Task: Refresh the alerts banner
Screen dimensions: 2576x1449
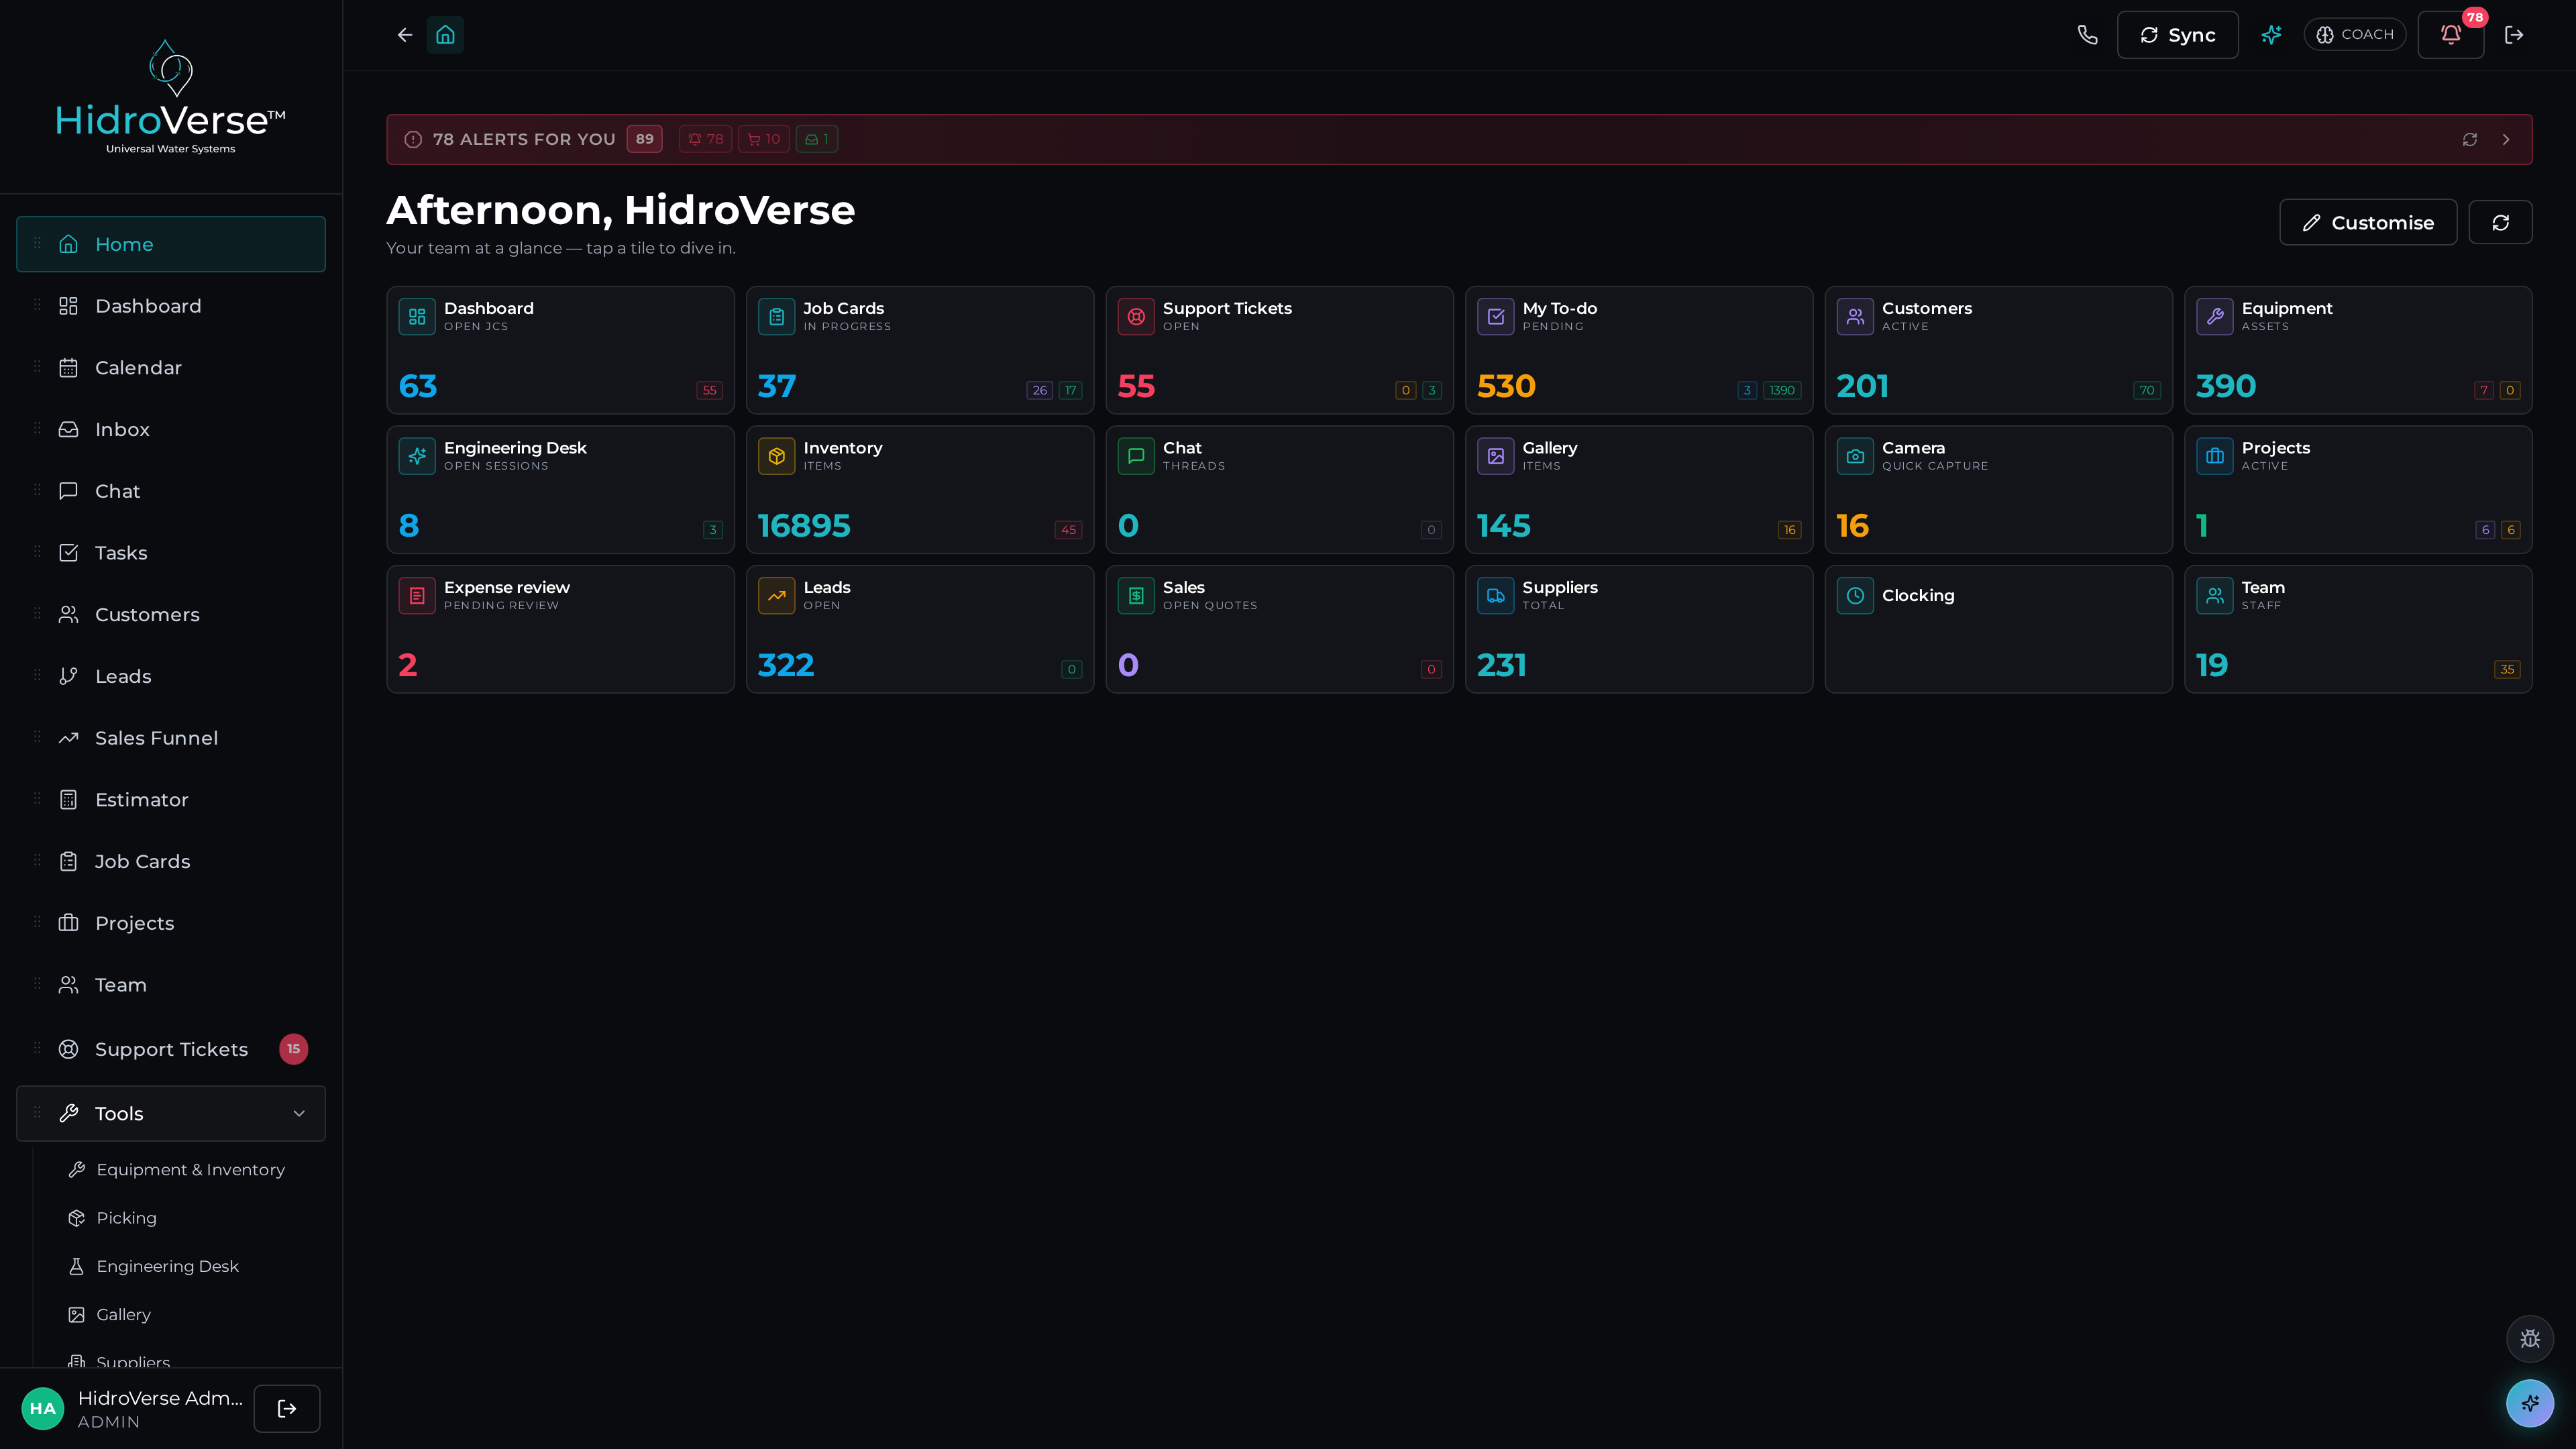Action: click(x=2470, y=140)
